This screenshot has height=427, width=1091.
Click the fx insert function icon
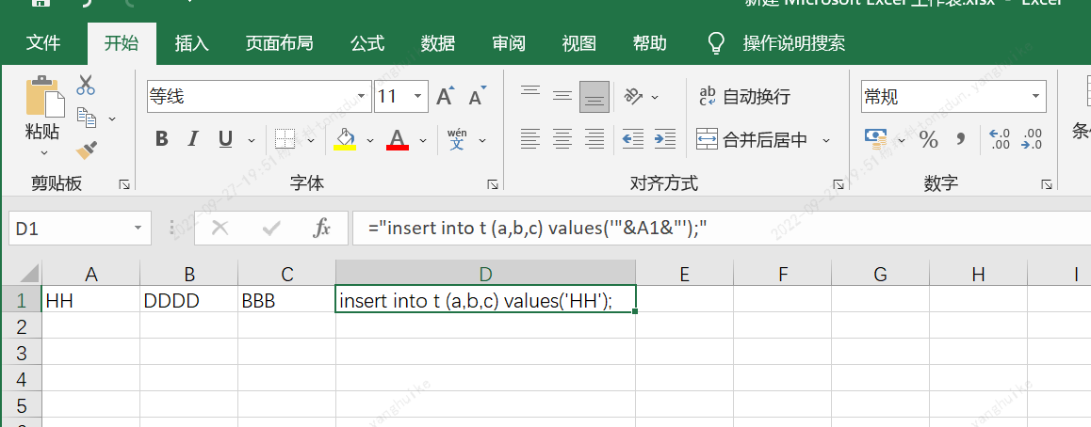coord(320,228)
